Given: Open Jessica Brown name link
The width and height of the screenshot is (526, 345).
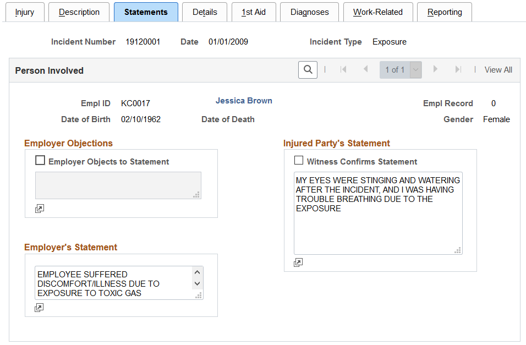Looking at the screenshot, I should 244,101.
